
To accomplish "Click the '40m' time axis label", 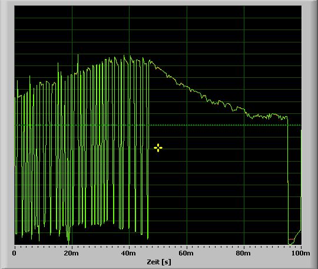I will coord(128,253).
